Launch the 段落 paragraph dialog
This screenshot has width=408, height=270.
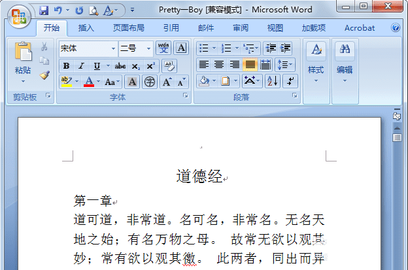294,95
